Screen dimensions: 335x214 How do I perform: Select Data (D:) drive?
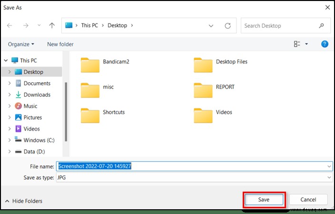(34, 151)
